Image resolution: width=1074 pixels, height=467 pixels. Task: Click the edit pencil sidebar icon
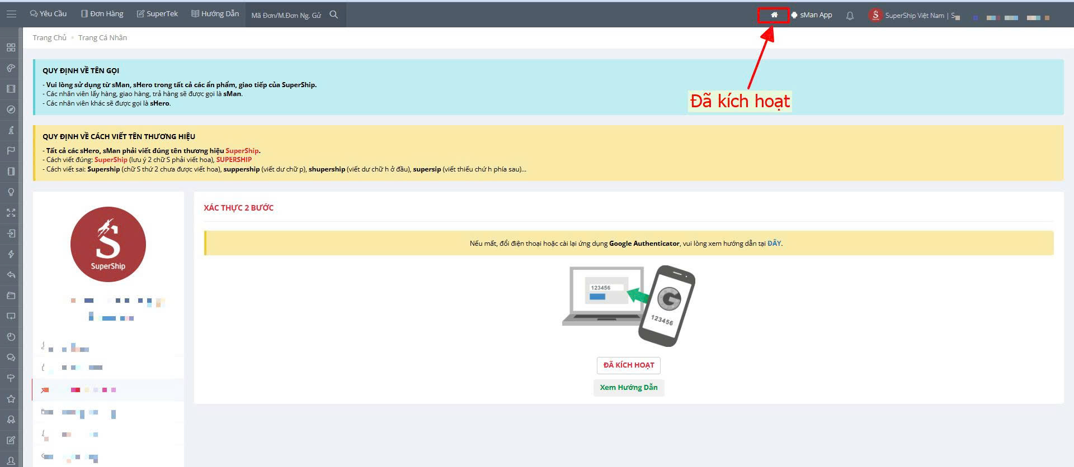tap(11, 440)
